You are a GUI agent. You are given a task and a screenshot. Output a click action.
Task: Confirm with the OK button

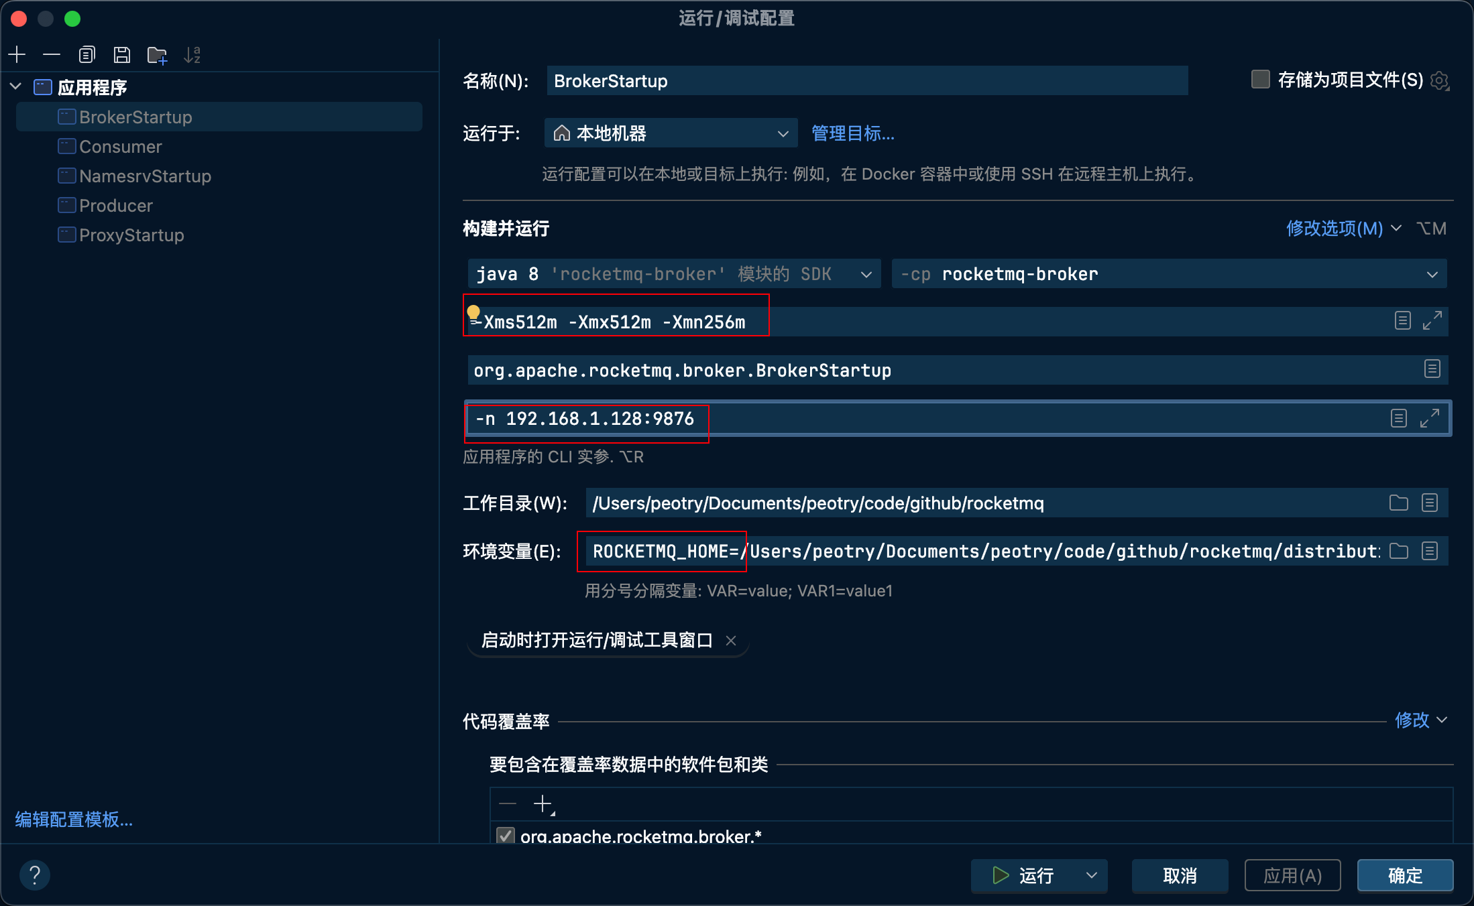[1405, 875]
